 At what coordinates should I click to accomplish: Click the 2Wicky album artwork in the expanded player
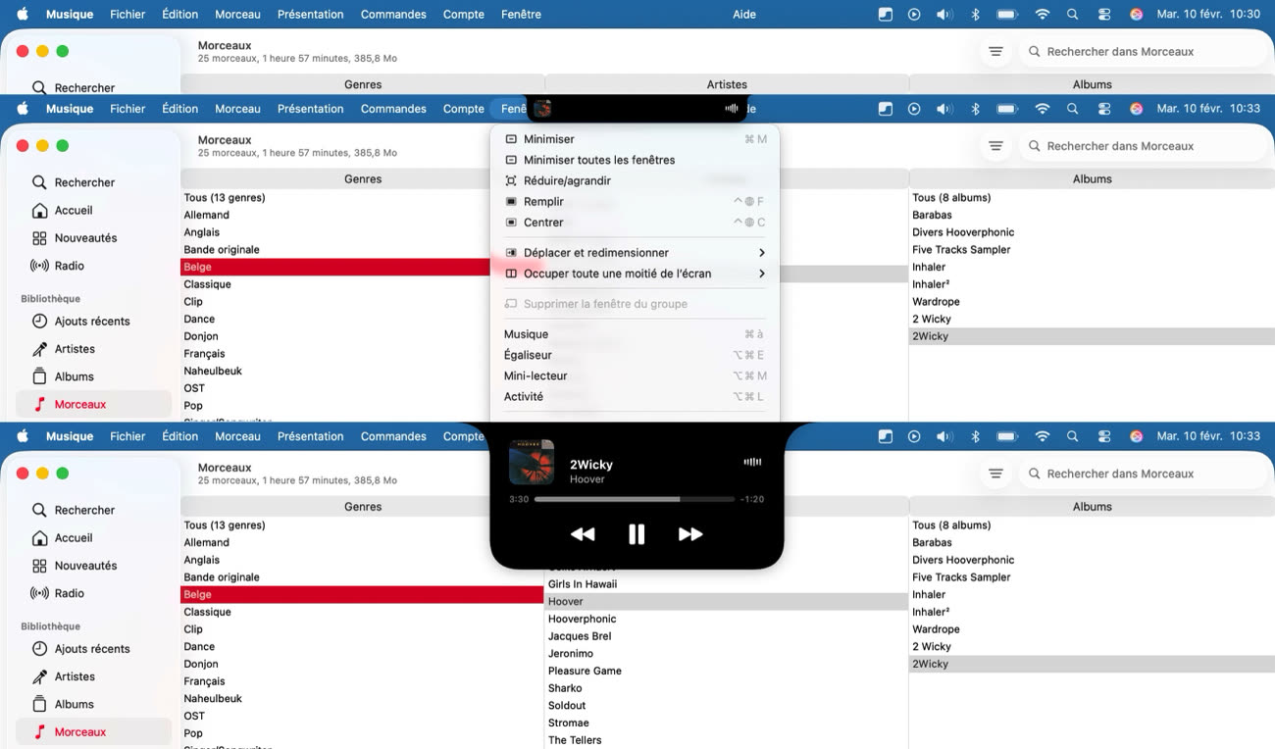point(532,463)
